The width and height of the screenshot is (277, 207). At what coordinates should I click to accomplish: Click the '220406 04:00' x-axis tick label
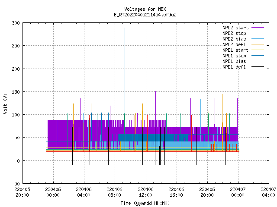84,192
